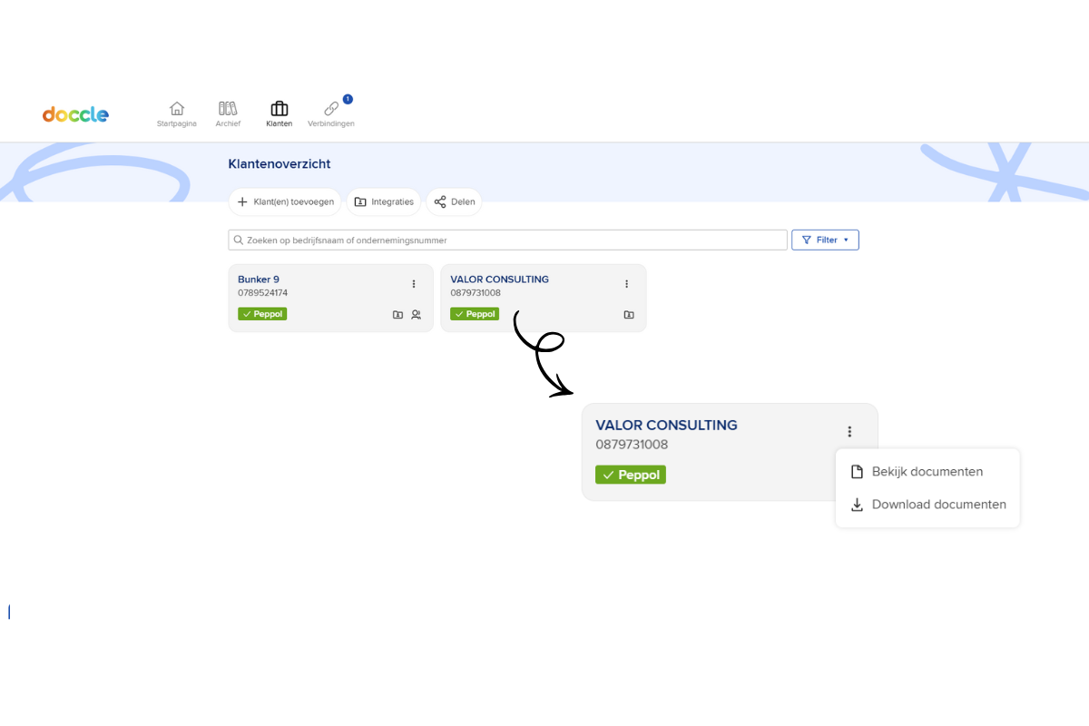This screenshot has height=726, width=1089.
Task: Choose Download documenten from the menu
Action: [x=938, y=505]
